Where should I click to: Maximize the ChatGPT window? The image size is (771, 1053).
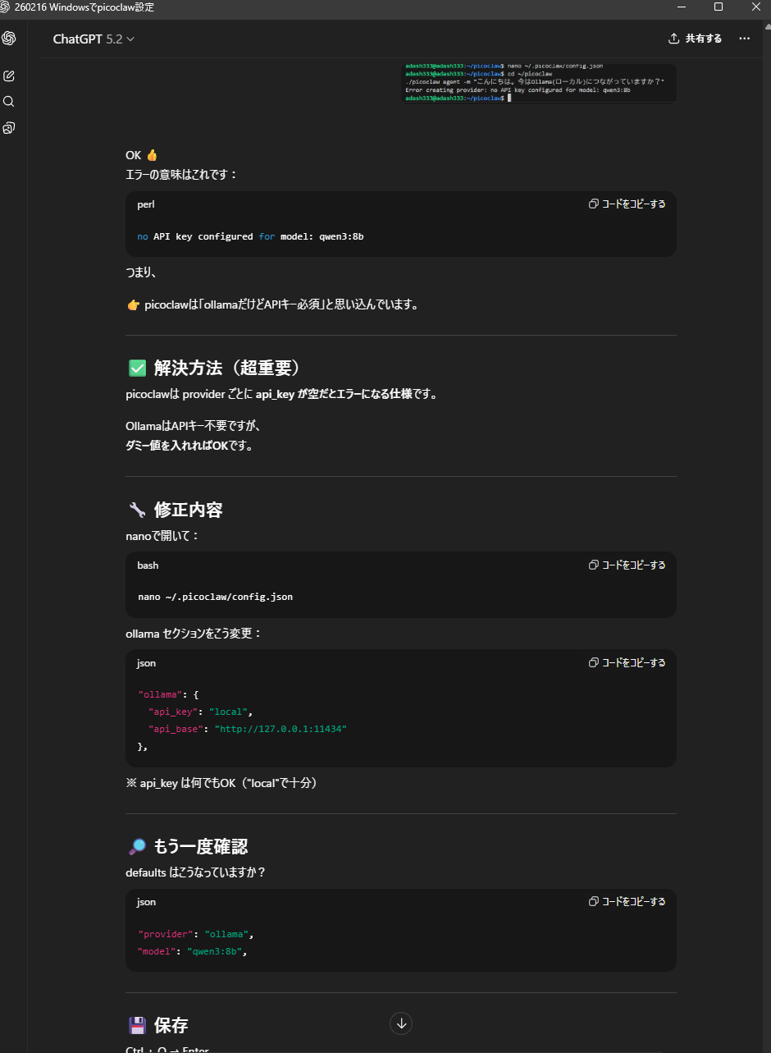[719, 7]
